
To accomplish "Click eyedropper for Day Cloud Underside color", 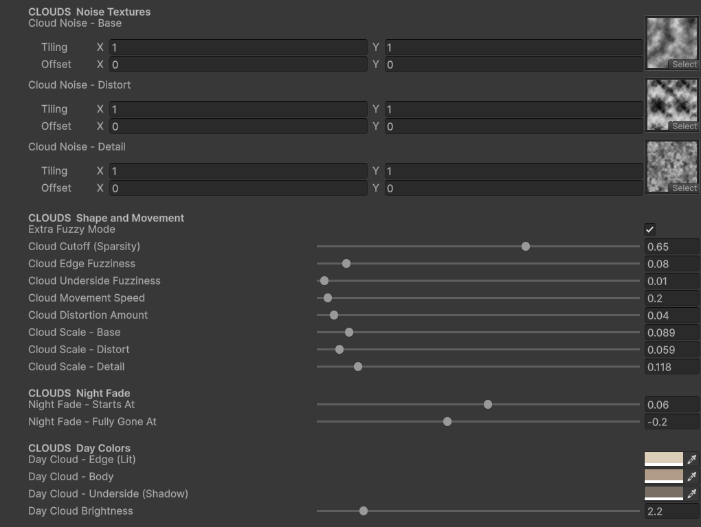I will [x=691, y=493].
